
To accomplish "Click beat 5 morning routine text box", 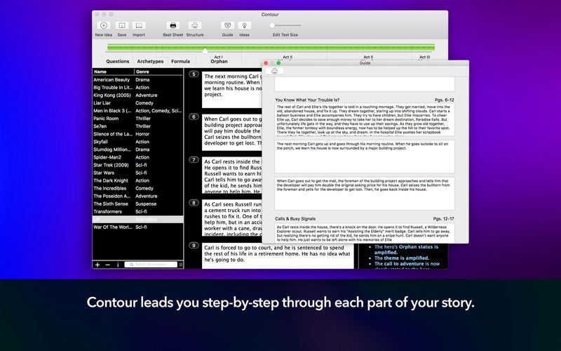I will (x=232, y=90).
